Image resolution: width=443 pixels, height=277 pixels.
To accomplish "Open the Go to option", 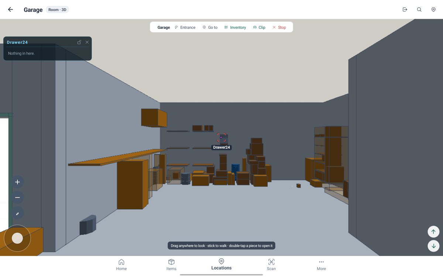I will [x=210, y=27].
